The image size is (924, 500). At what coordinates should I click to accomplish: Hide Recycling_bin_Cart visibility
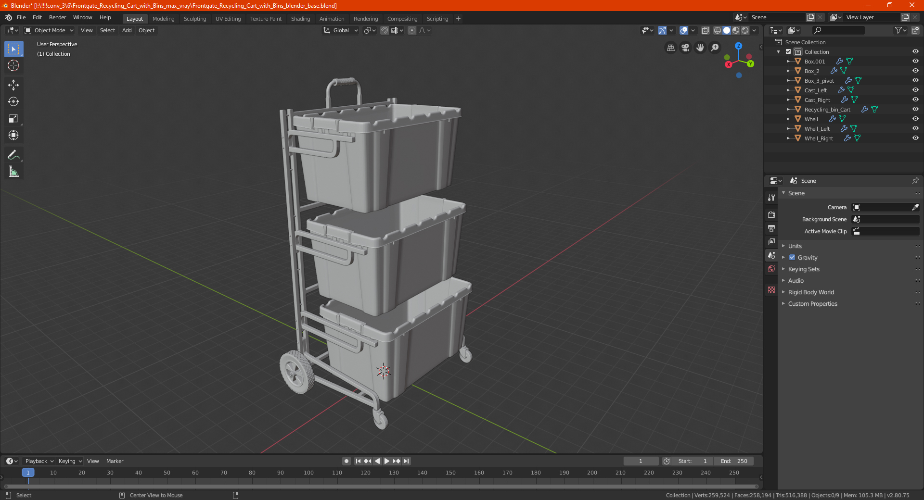915,109
